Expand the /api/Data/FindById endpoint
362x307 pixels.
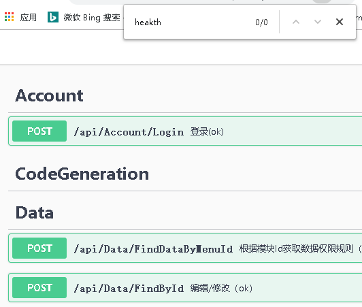pyautogui.click(x=185, y=287)
